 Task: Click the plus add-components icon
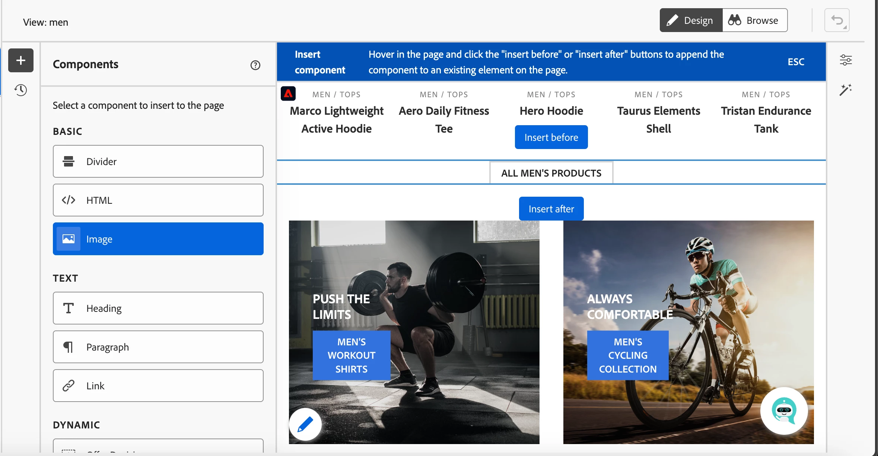[x=21, y=60]
